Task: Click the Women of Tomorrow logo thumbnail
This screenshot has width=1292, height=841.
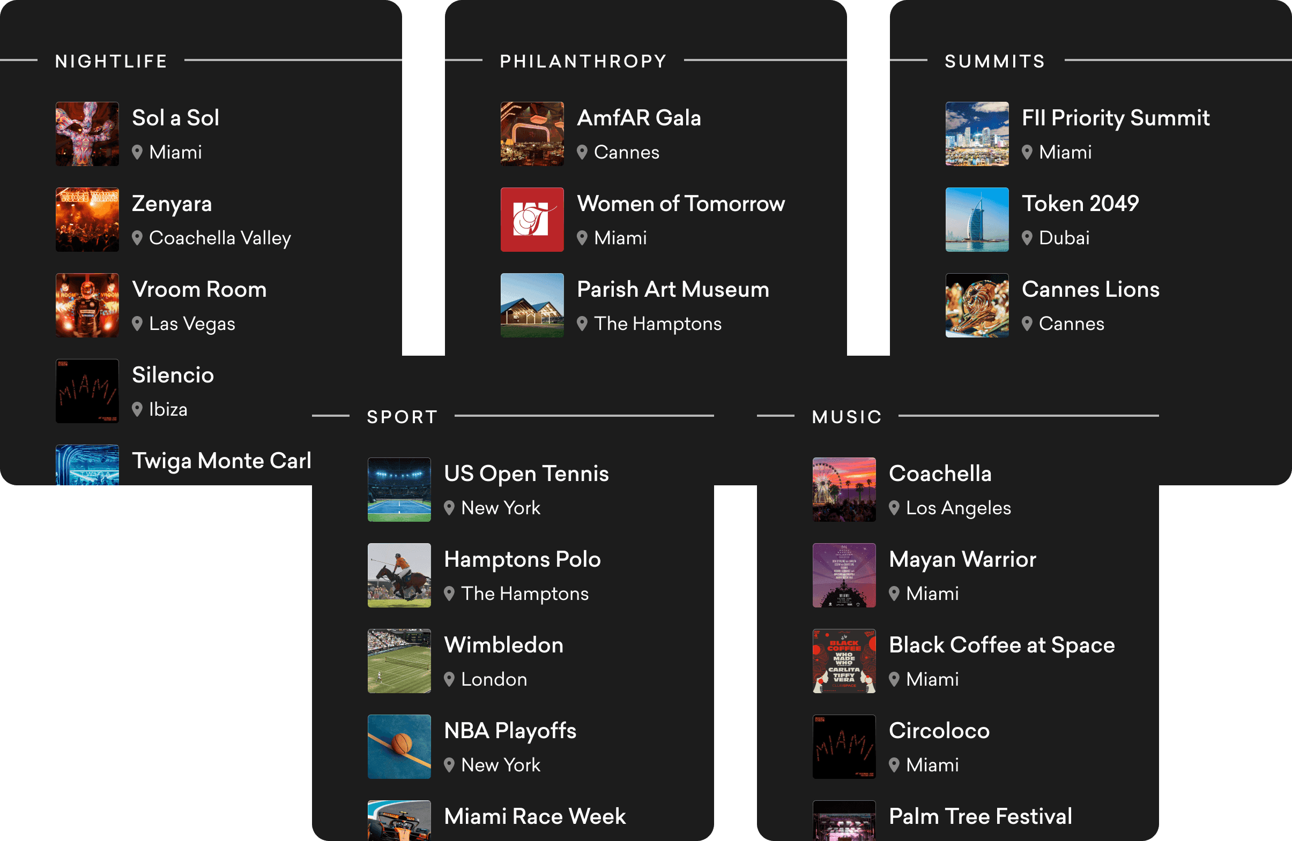Action: [x=532, y=220]
